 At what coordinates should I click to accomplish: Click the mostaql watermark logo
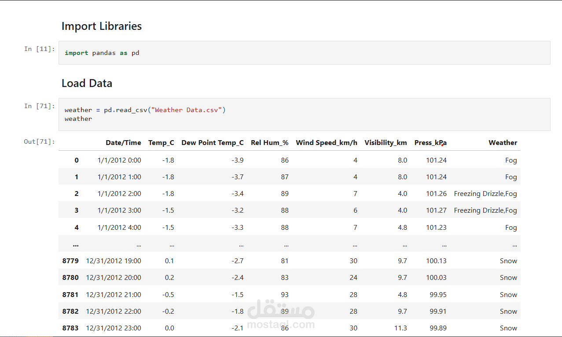tap(281, 315)
